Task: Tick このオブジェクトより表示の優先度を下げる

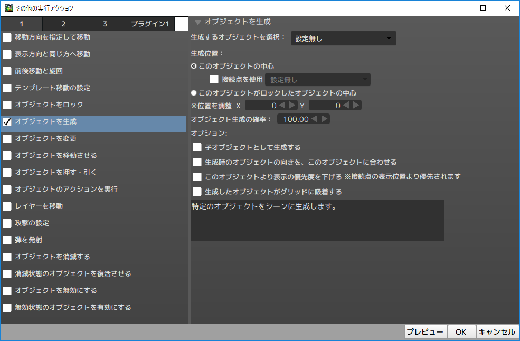Action: pyautogui.click(x=197, y=177)
